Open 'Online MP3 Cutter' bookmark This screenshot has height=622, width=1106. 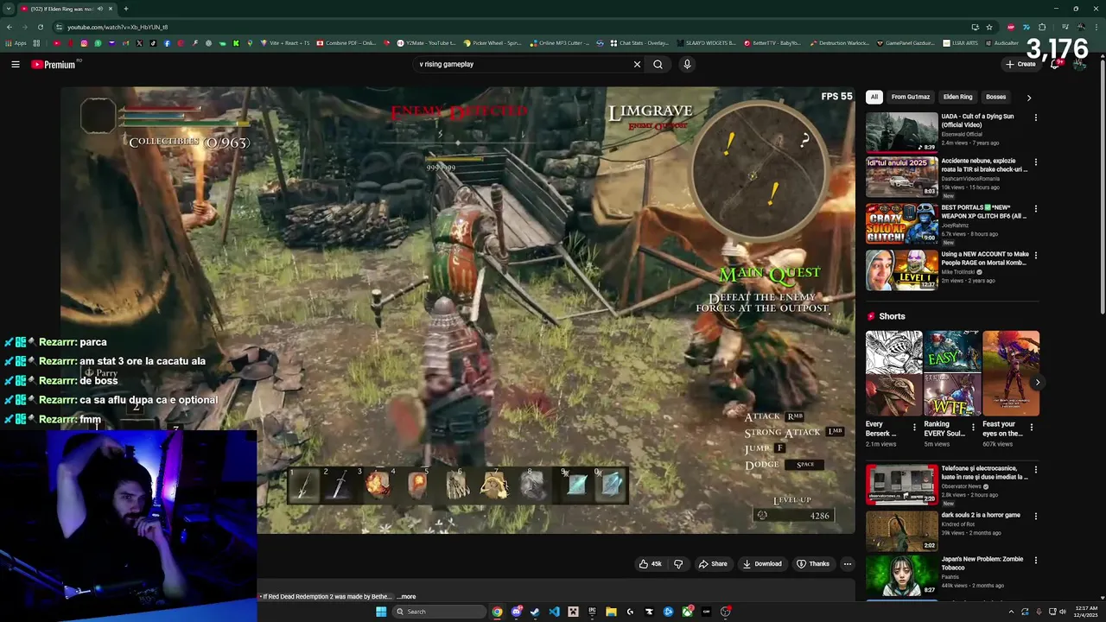tap(561, 43)
